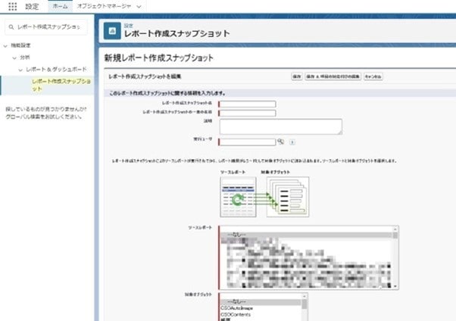Switch to the ホーム tab

[x=60, y=6]
